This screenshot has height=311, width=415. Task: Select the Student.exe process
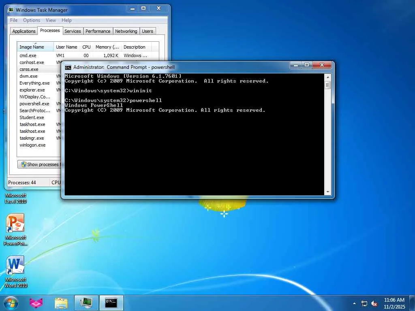(x=32, y=117)
